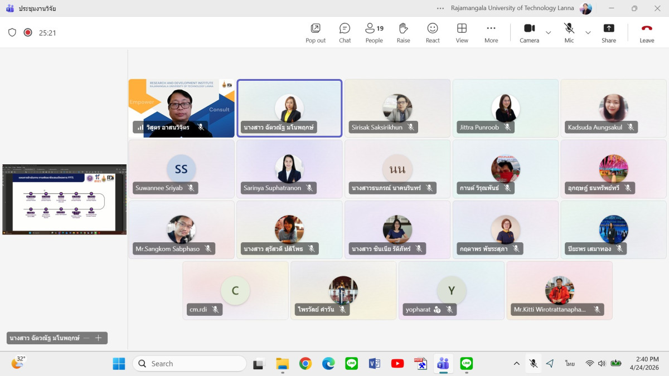Unmute the Mic
The image size is (669, 376).
click(x=569, y=32)
